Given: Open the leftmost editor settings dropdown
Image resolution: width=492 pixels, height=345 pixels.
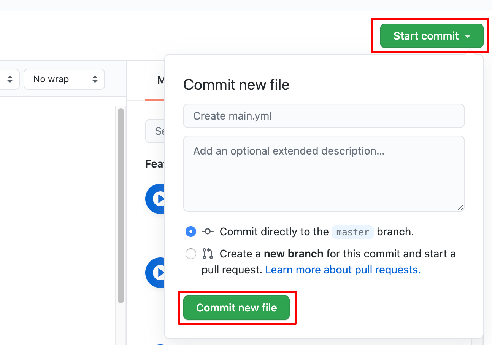Looking at the screenshot, I should tap(10, 79).
